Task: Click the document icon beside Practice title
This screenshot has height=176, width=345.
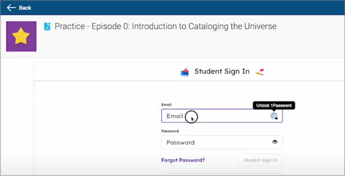Action: pyautogui.click(x=47, y=26)
